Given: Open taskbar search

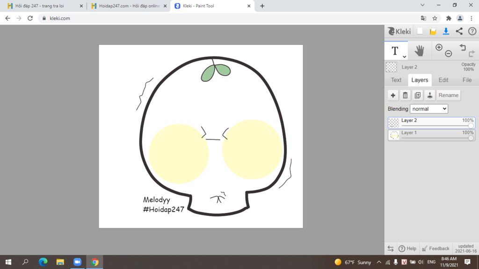Looking at the screenshot, I should pyautogui.click(x=25, y=262).
